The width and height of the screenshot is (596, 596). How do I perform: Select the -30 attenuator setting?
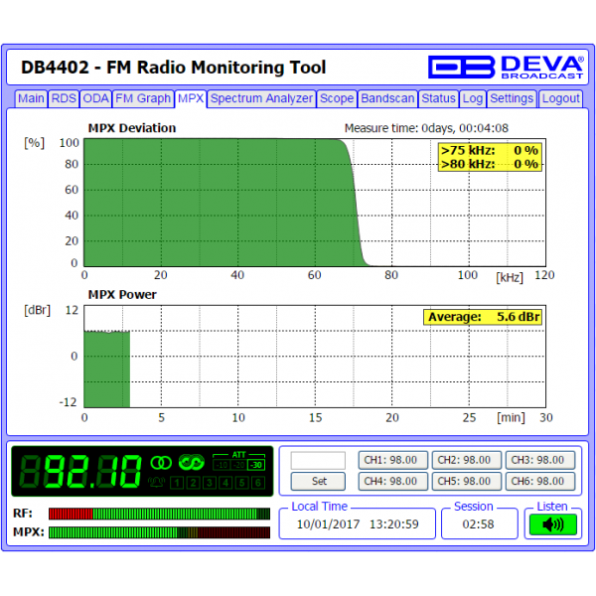point(256,465)
